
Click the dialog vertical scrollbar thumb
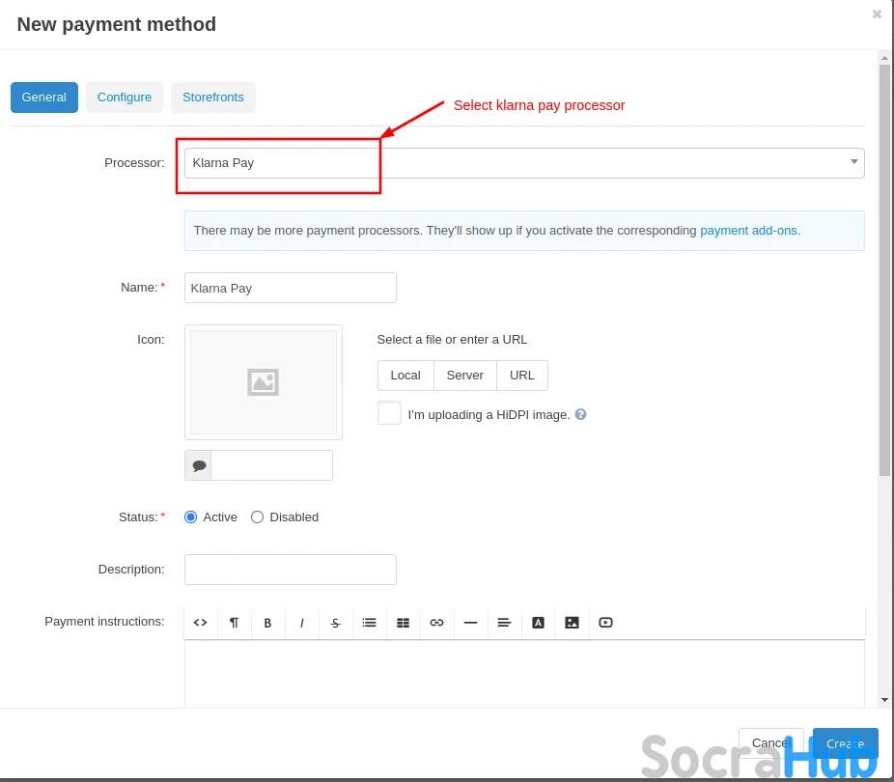pos(884,269)
